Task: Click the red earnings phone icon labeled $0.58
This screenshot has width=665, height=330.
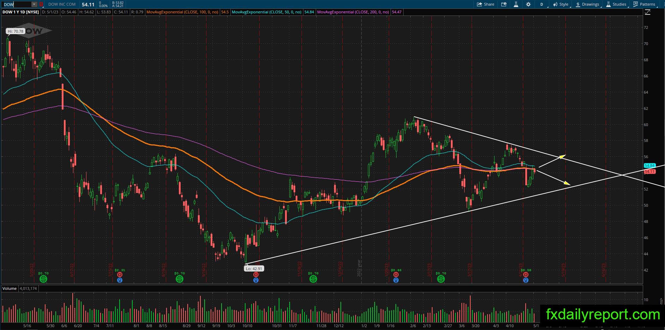Action: [526, 275]
